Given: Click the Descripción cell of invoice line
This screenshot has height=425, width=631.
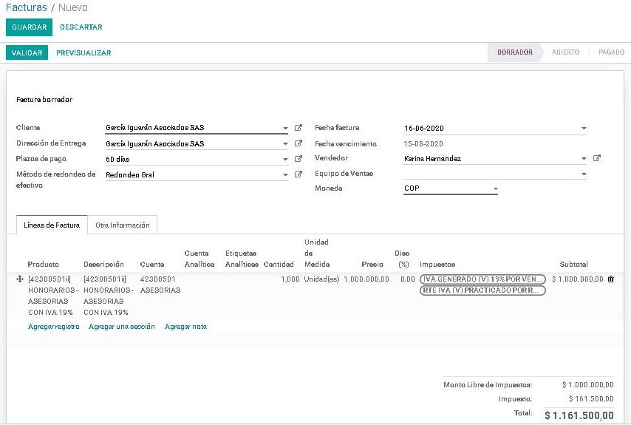Looking at the screenshot, I should pos(109,296).
